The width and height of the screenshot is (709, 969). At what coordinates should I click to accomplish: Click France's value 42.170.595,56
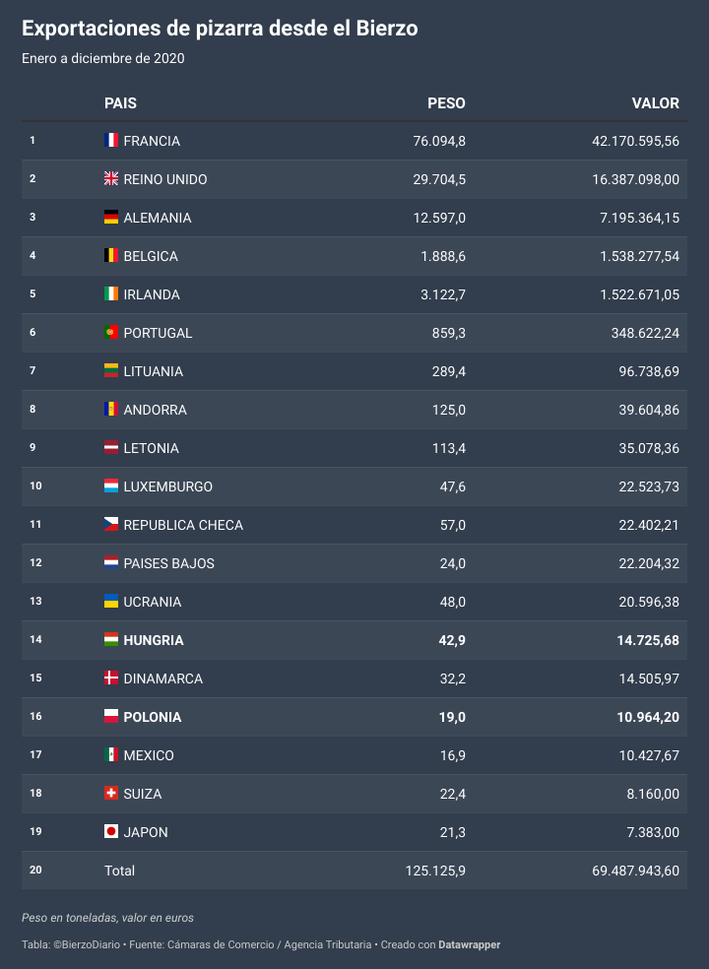point(635,141)
